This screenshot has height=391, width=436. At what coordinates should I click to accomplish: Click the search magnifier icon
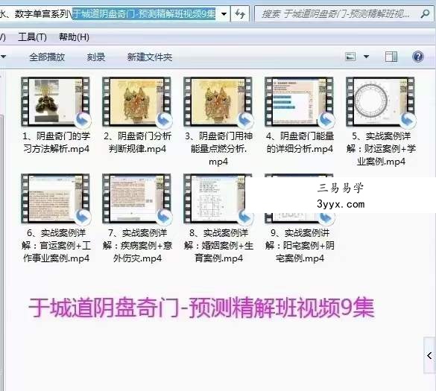(425, 13)
